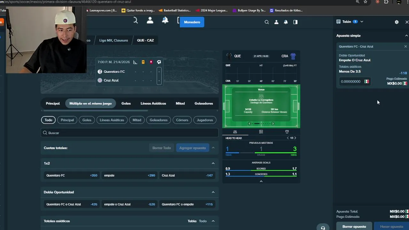409x230 pixels.
Task: Switch Totales asiáticos to Tabla view
Action: 192,221
